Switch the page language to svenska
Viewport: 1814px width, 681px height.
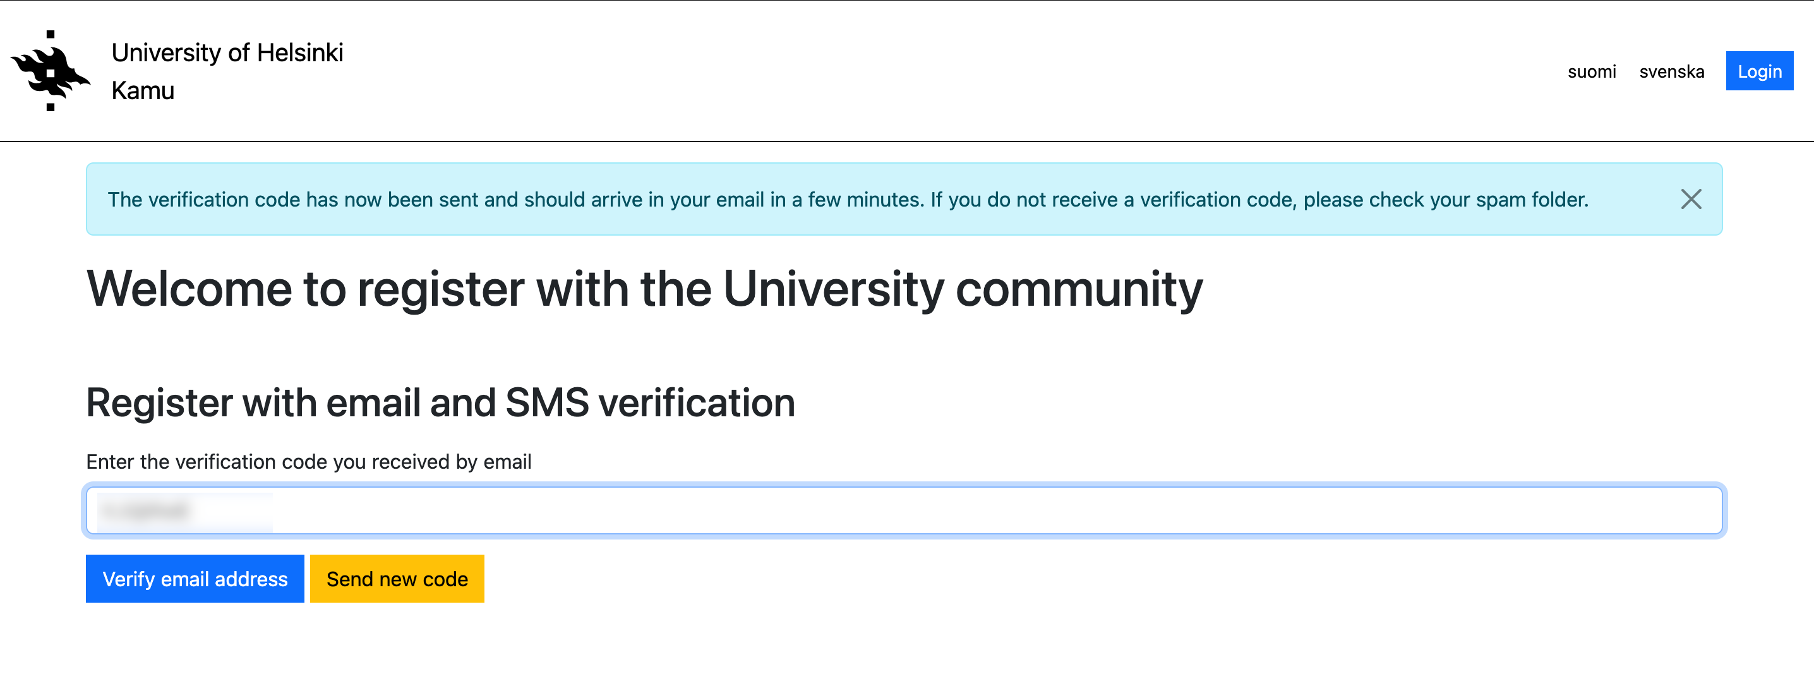point(1671,72)
